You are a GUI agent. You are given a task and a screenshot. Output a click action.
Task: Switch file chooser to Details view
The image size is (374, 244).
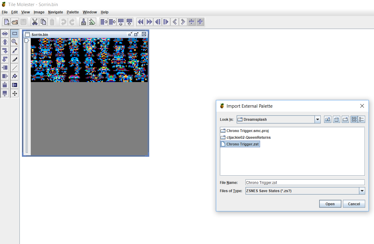(x=362, y=120)
